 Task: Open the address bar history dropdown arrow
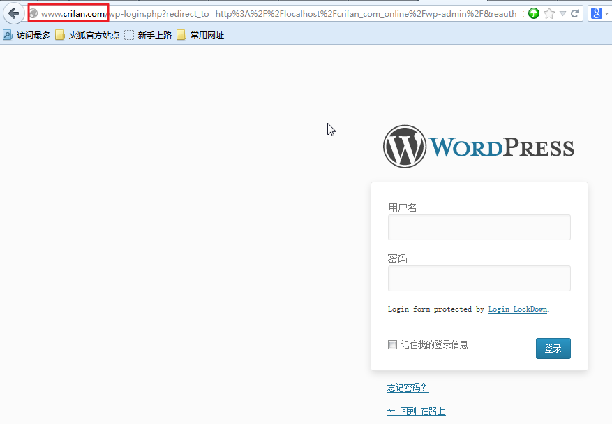tap(563, 14)
